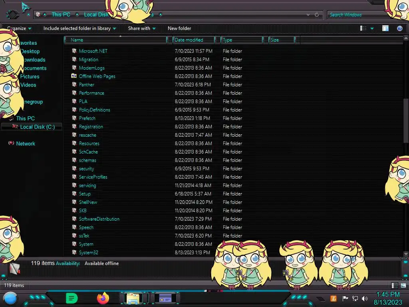Open the taskbar clock showing 1:45 PM
Image resolution: width=409 pixels, height=307 pixels.
tap(388, 298)
